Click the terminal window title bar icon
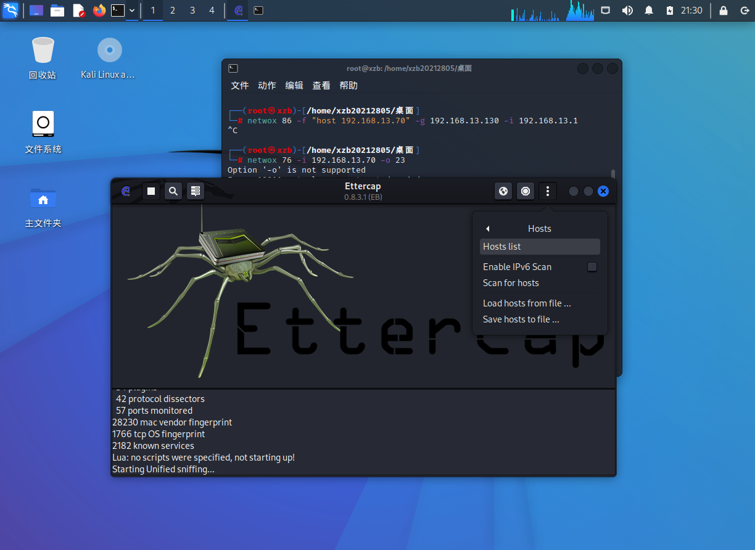This screenshot has height=550, width=755. click(233, 68)
